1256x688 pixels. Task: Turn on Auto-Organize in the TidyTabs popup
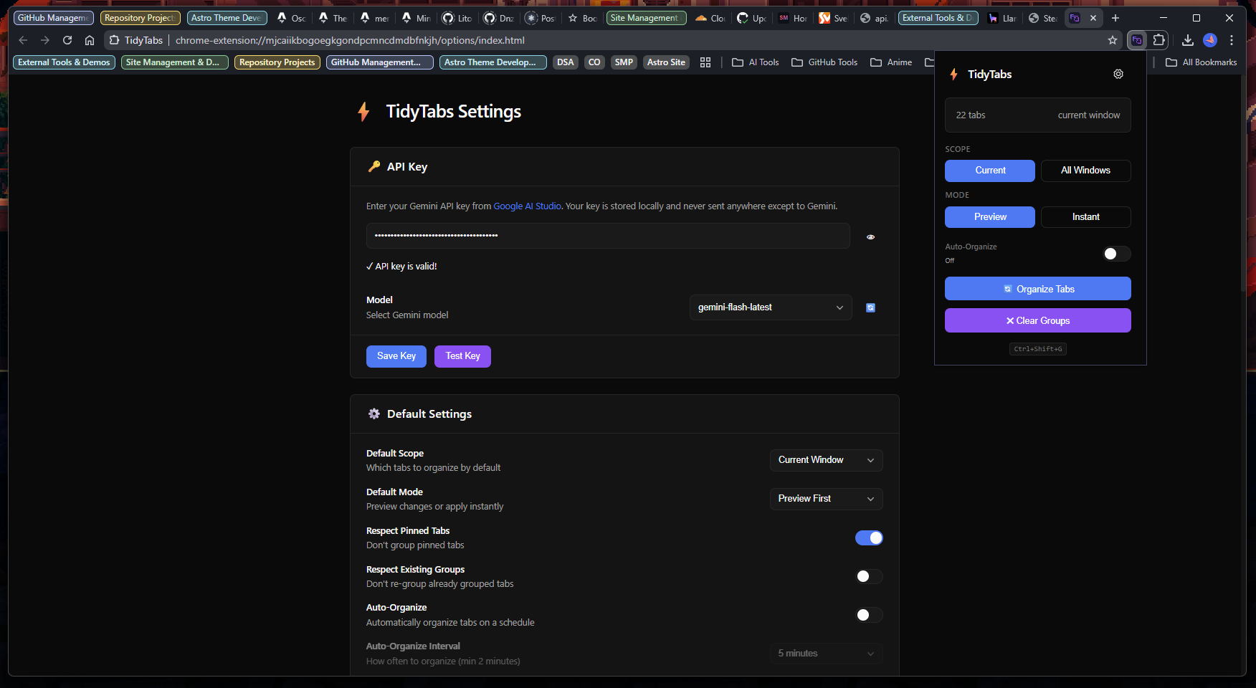[x=1115, y=254]
